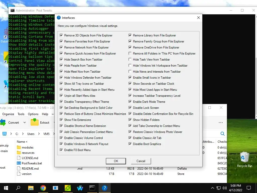Click the computer icon in address bar

(5, 134)
